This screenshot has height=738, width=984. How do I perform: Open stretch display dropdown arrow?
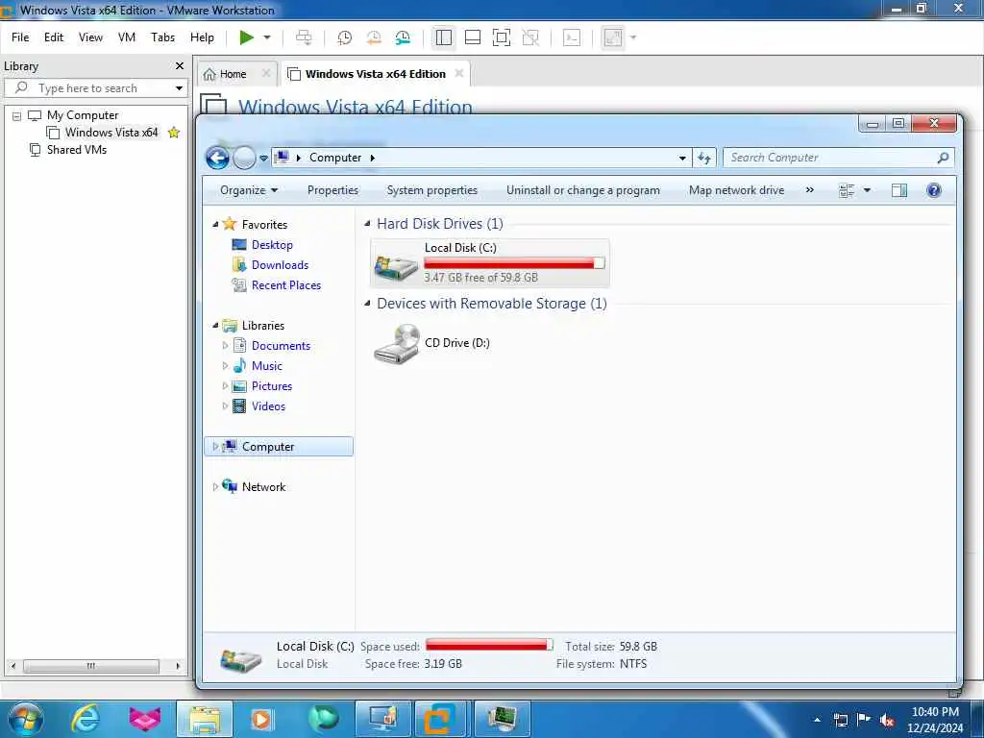tap(633, 37)
